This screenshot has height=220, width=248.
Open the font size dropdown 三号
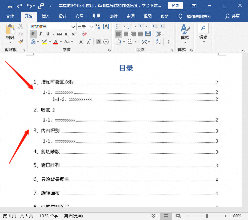tap(91, 26)
